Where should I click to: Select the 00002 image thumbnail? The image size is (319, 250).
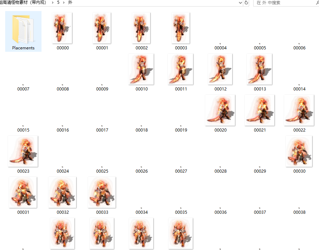pyautogui.click(x=141, y=28)
